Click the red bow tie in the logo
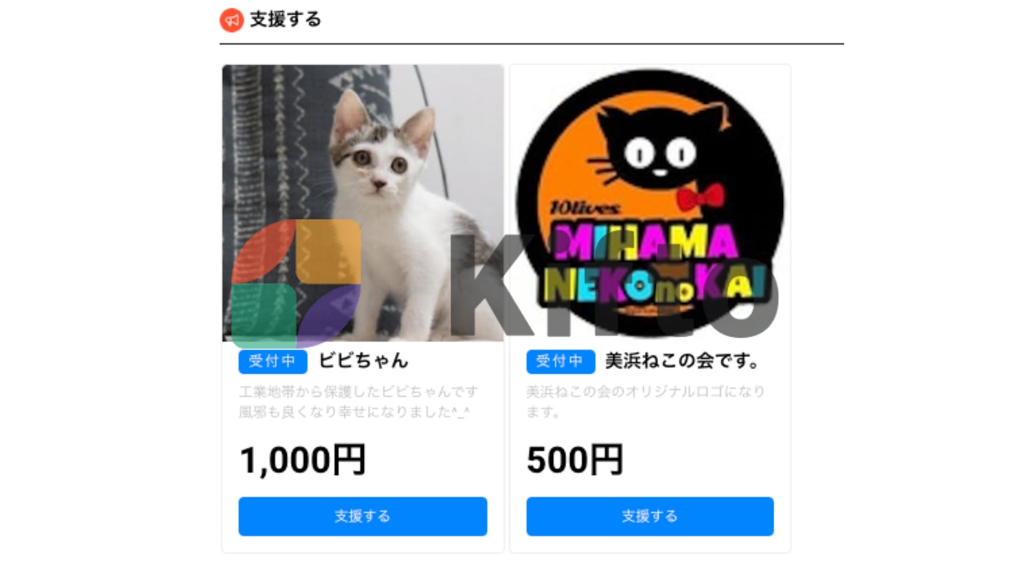The image size is (1011, 568). [700, 197]
